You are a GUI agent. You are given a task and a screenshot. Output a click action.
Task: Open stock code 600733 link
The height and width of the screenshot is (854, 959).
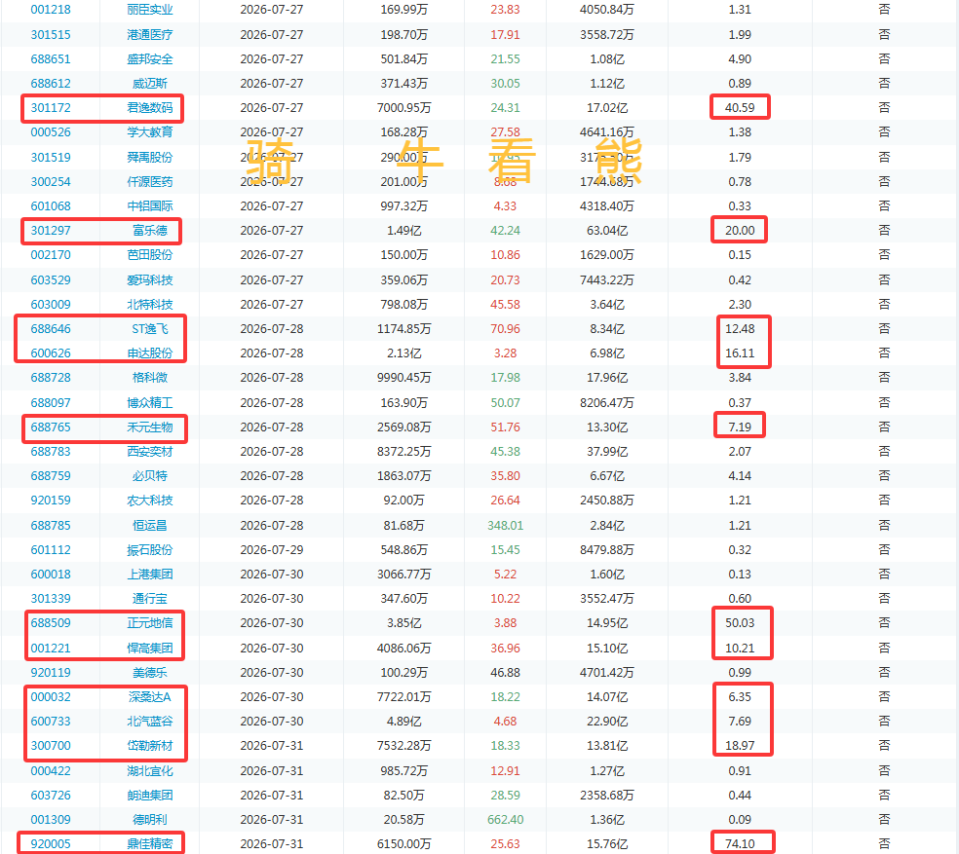[x=51, y=722]
